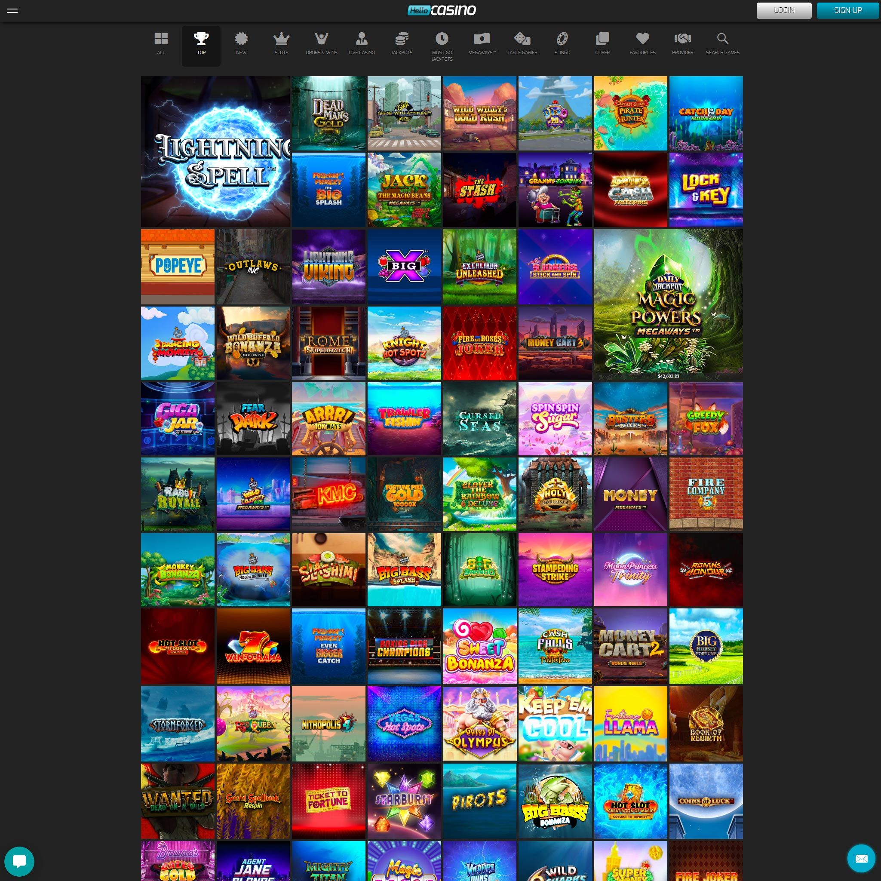The height and width of the screenshot is (881, 881).
Task: Open Search Games magnifier icon
Action: (722, 40)
